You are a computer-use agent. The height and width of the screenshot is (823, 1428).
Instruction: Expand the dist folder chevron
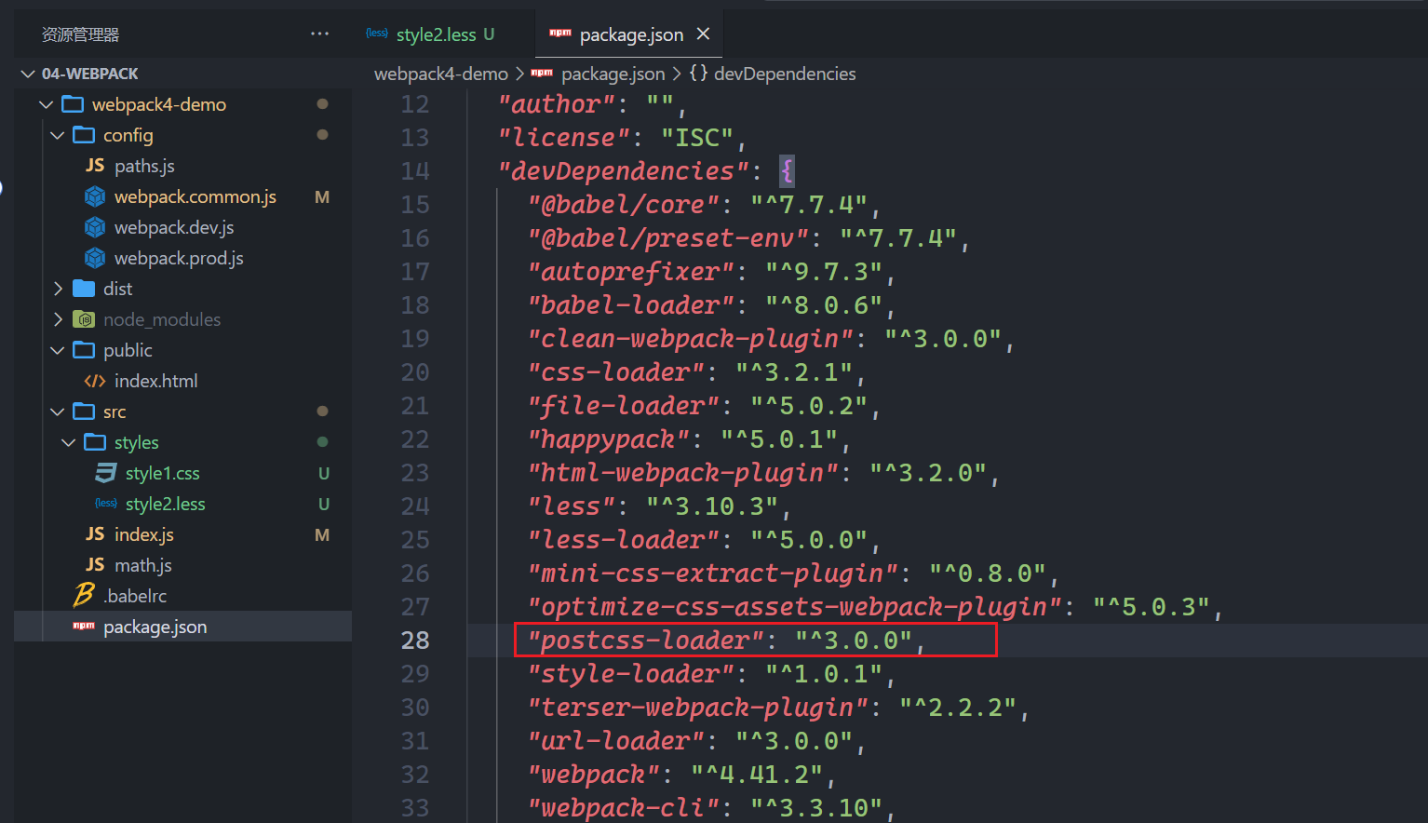[x=58, y=289]
